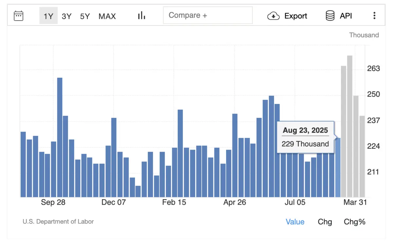The image size is (393, 246).
Task: Click the API database icon
Action: point(330,16)
